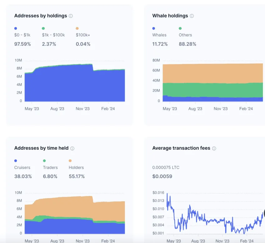This screenshot has height=243, width=265.
Task: Click the 97.59% value in holdings card
Action: click(22, 44)
